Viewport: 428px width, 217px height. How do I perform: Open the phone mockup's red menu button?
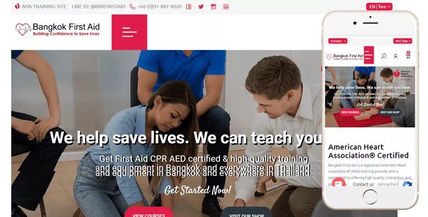(x=369, y=55)
